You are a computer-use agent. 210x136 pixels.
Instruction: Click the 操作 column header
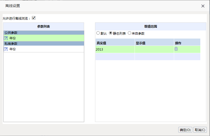click(187, 42)
